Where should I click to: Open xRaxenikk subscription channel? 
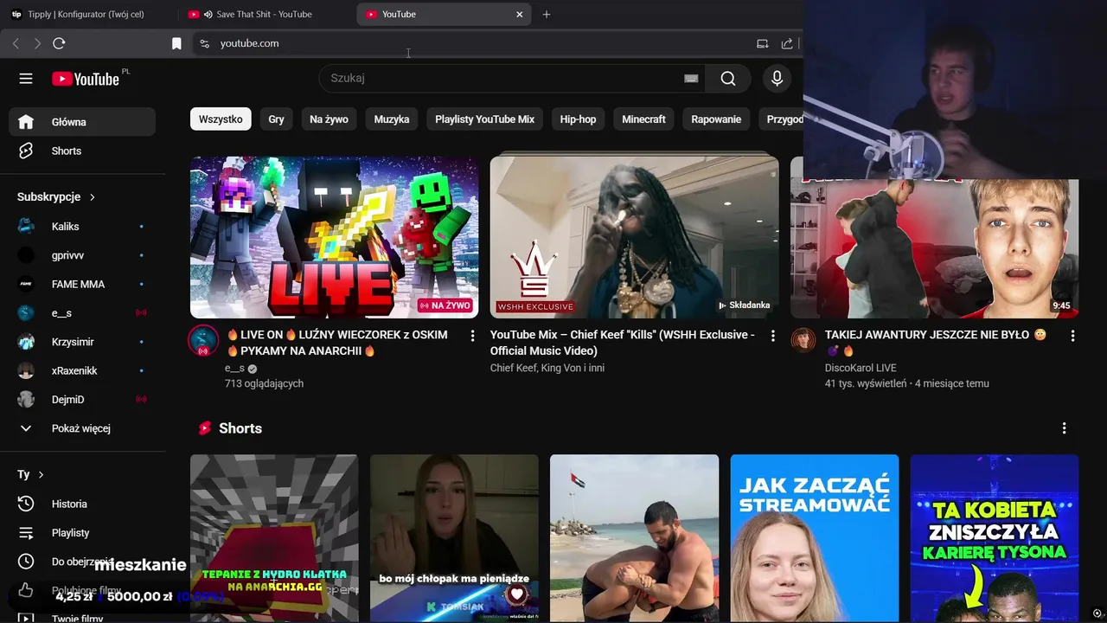(82, 370)
